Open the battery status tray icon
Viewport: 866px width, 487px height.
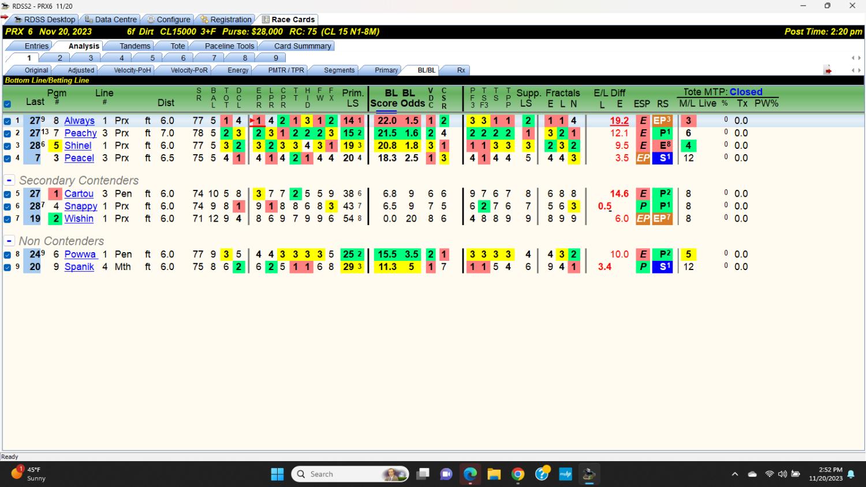pos(796,474)
